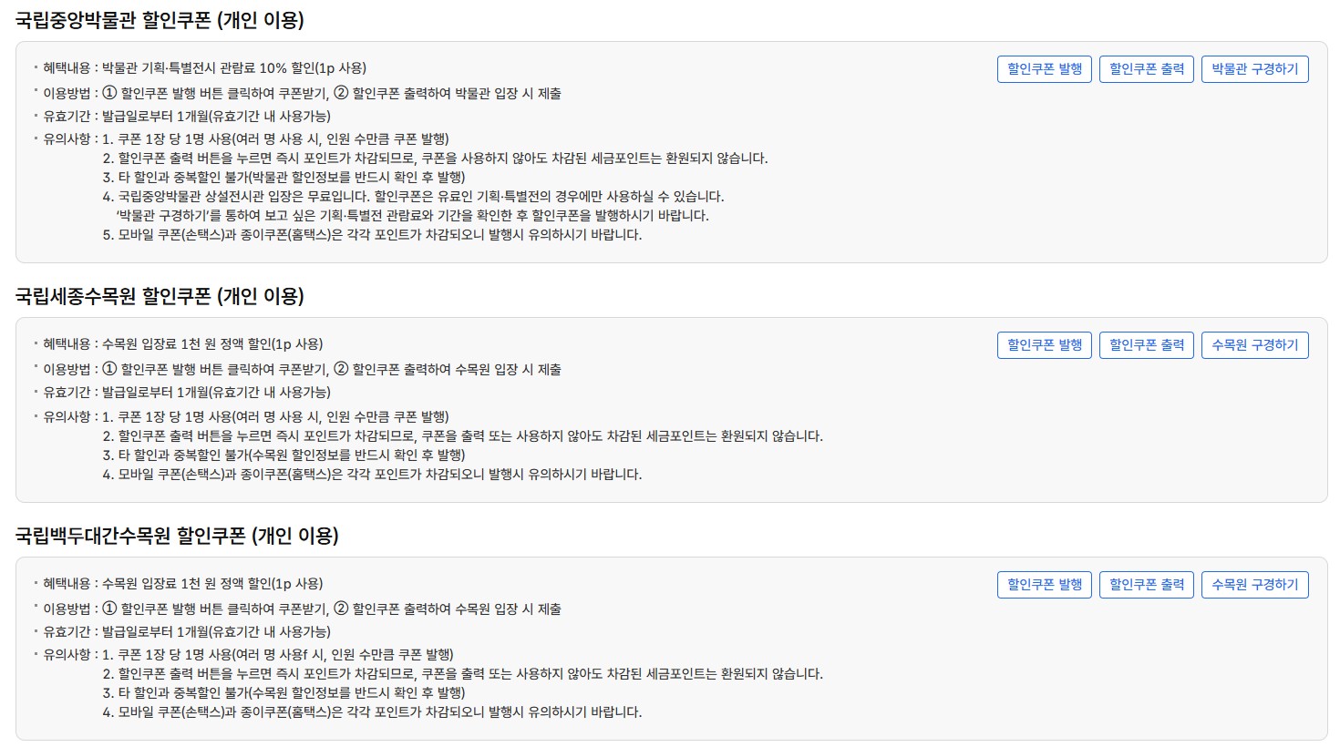
Task: Open 박물관 구경하기
Action: 1255,68
